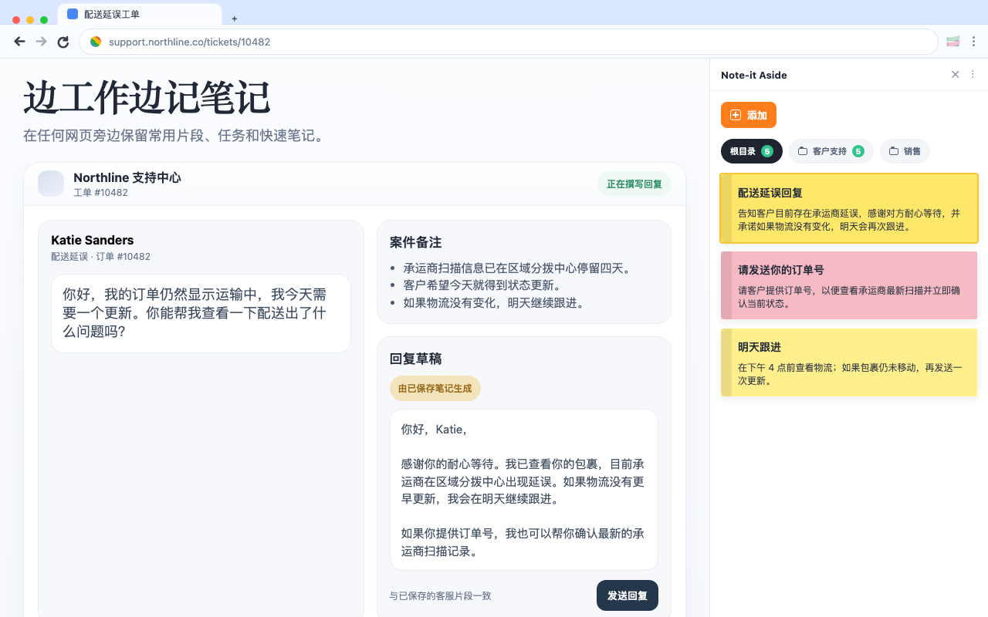This screenshot has width=988, height=617.
Task: Open the Chrome browser three-dot menu
Action: pos(974,42)
